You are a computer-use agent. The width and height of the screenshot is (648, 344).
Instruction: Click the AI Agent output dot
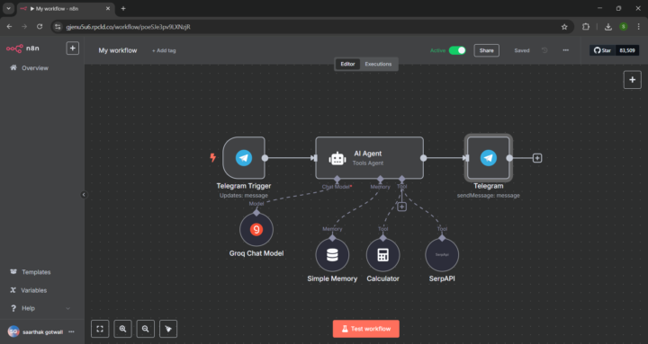point(424,158)
